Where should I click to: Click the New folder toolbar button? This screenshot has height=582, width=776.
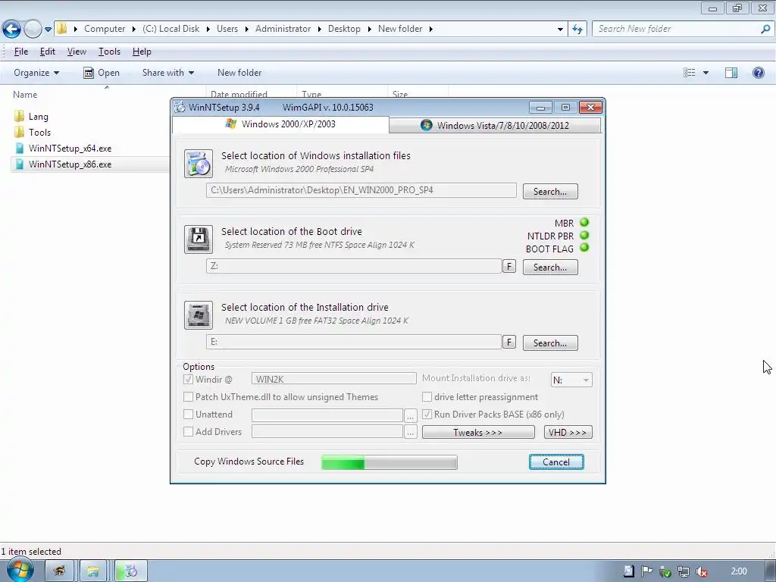tap(239, 73)
